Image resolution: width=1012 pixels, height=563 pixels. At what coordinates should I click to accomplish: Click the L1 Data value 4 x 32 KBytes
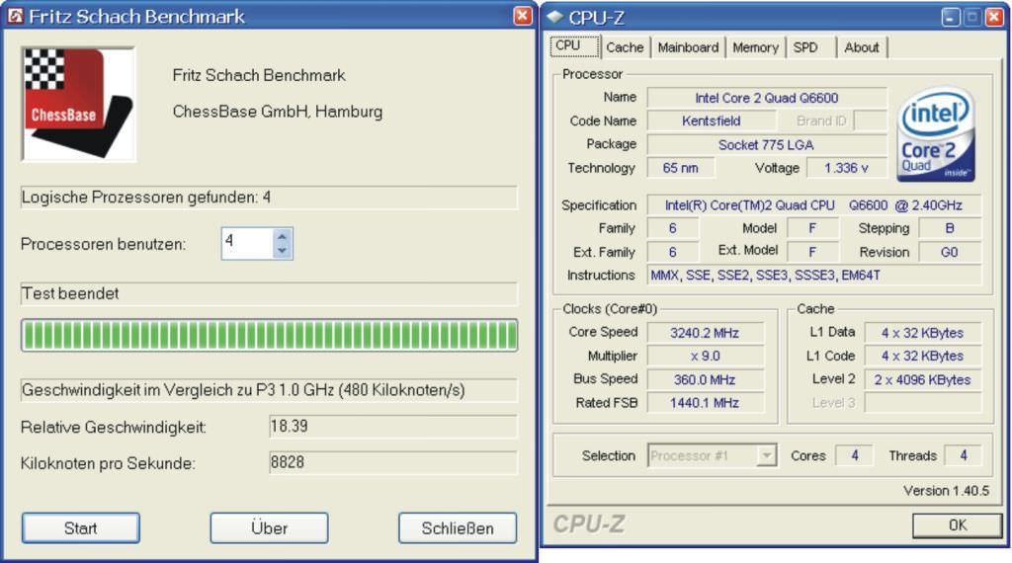pos(922,333)
